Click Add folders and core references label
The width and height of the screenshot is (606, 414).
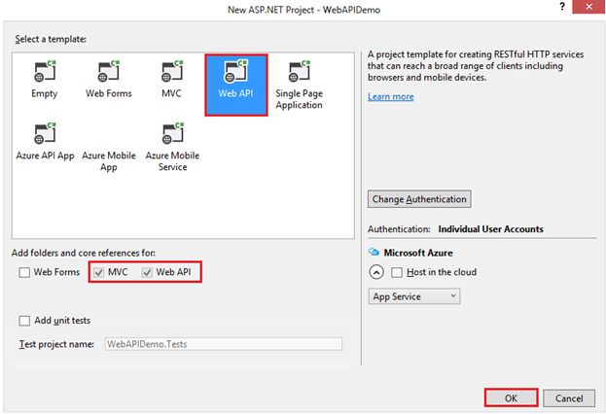point(84,253)
